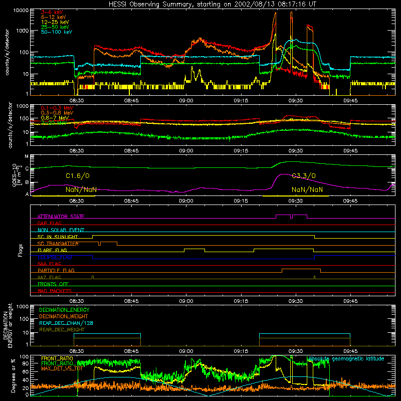Select the SAA_FLAG label

click(x=49, y=264)
